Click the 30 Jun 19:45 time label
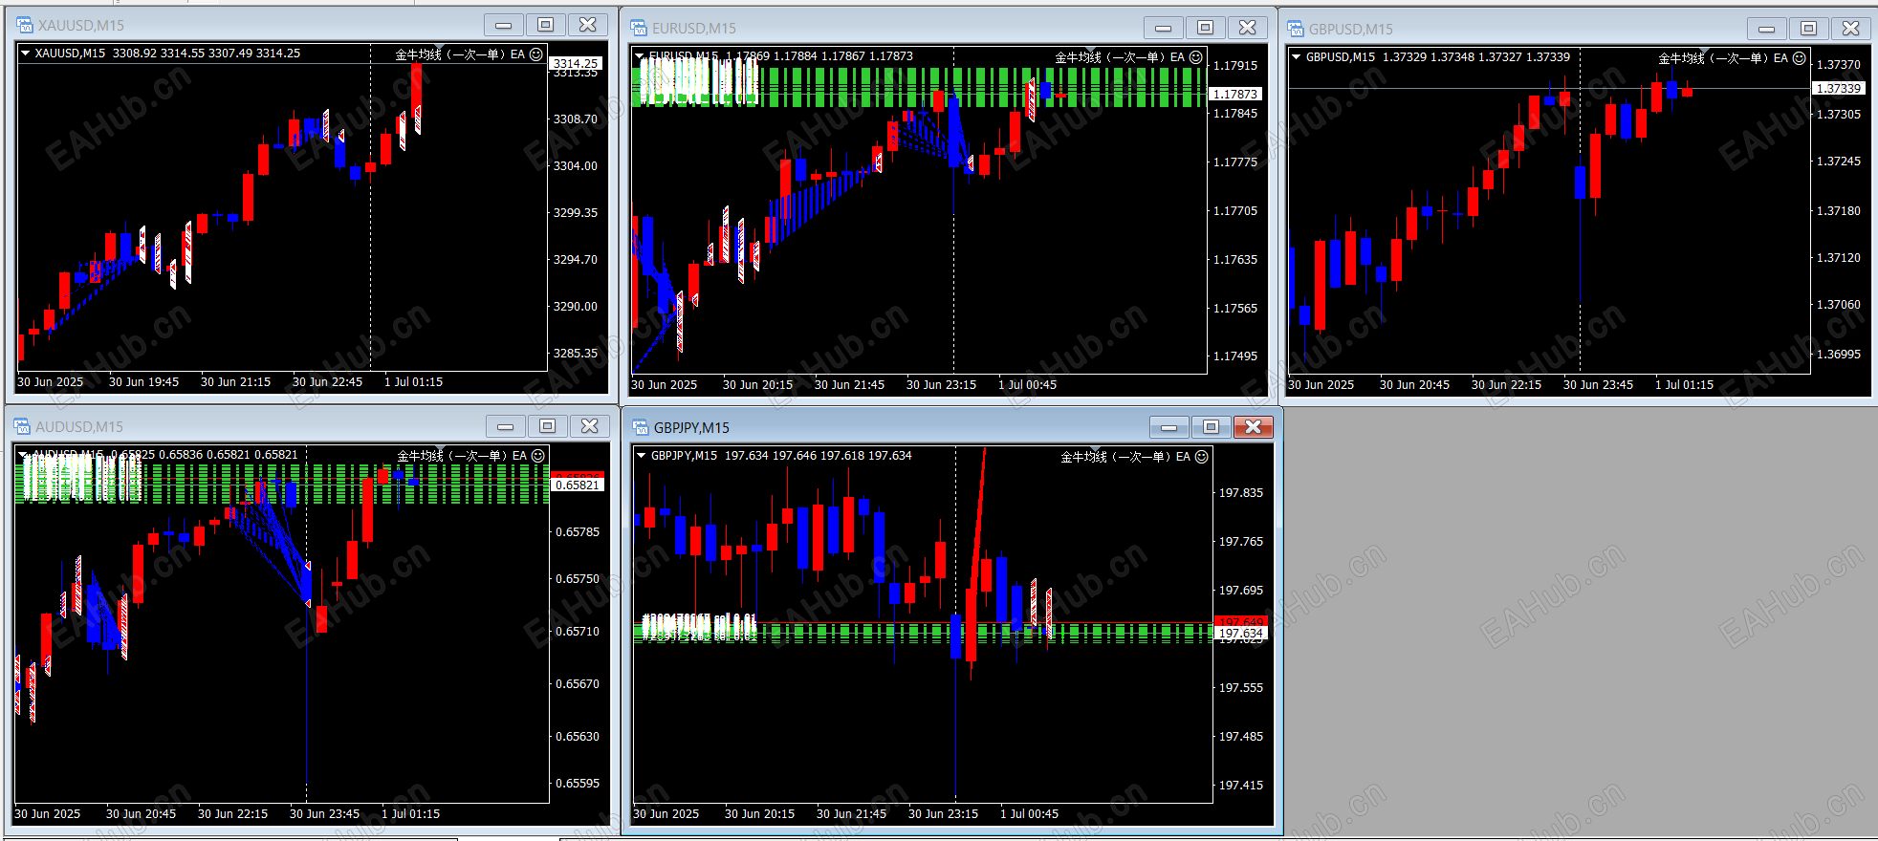Viewport: 1878px width, 841px height. (x=143, y=381)
